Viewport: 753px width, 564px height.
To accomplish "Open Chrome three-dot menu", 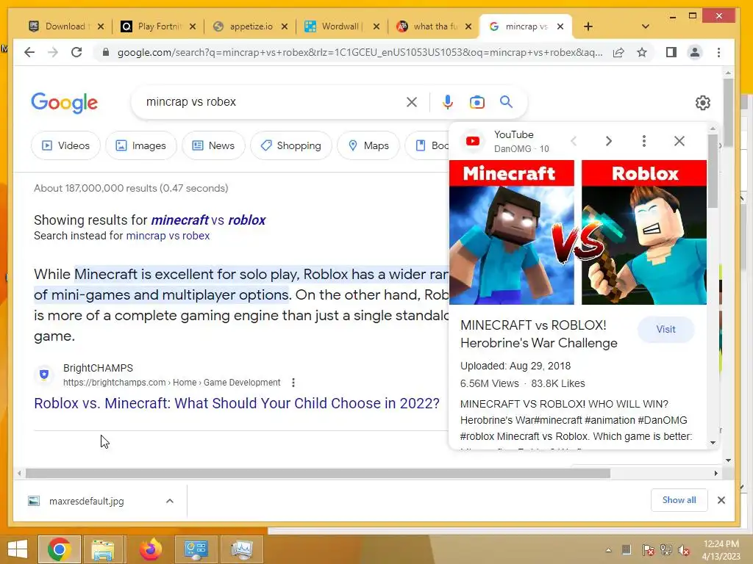I will pyautogui.click(x=718, y=52).
